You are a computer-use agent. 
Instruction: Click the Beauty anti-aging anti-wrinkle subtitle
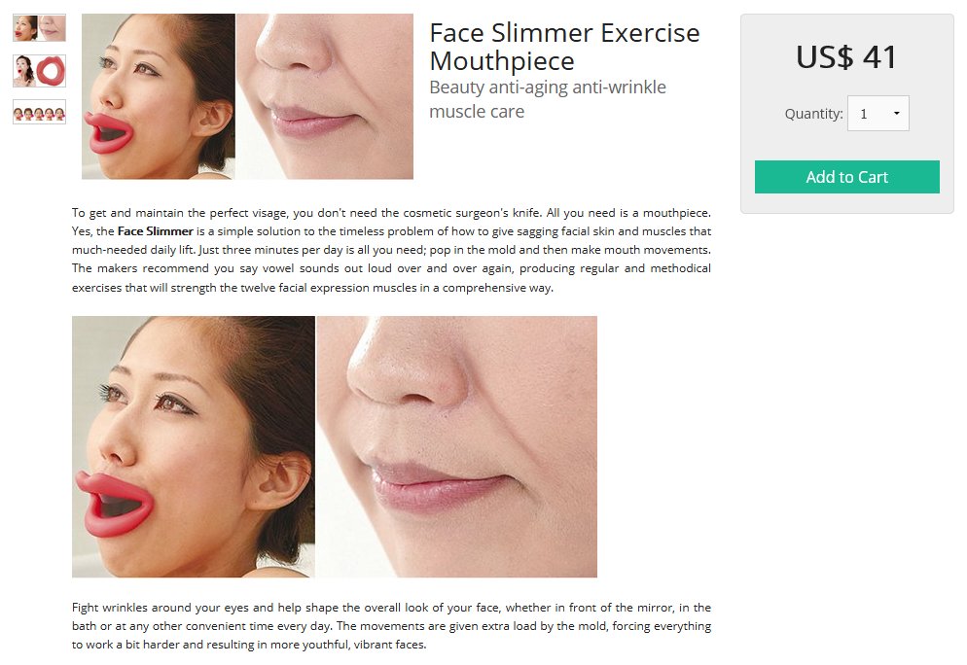tap(548, 99)
